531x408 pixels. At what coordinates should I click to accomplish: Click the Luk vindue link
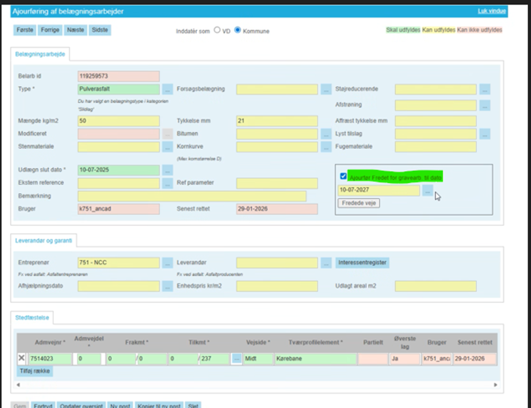(x=492, y=11)
